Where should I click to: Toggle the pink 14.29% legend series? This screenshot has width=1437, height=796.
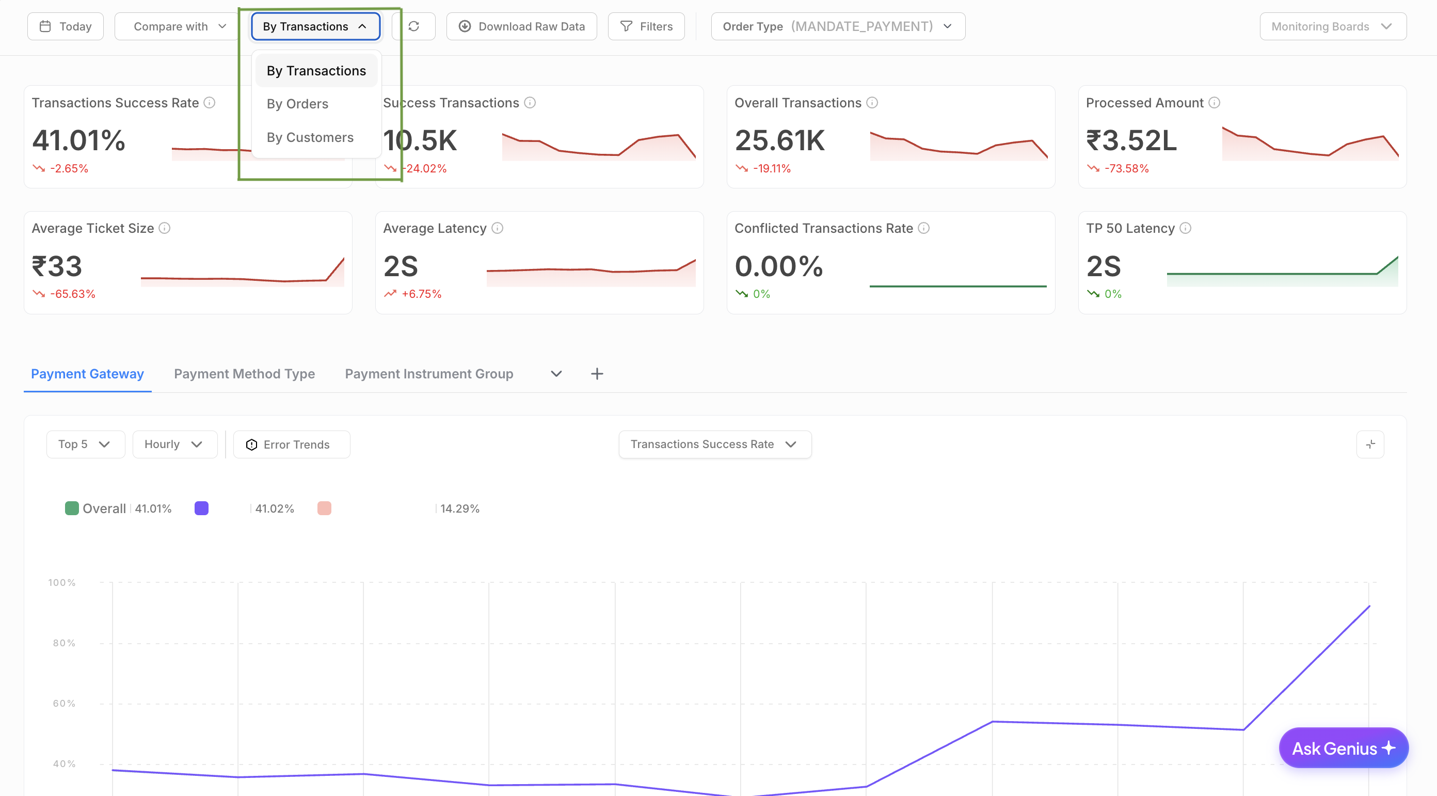pyautogui.click(x=324, y=508)
